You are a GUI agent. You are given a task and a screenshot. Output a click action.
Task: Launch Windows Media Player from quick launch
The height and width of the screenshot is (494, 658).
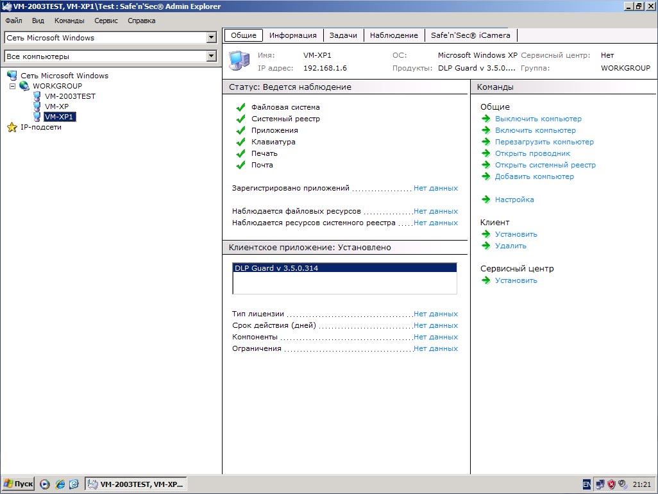pyautogui.click(x=45, y=484)
